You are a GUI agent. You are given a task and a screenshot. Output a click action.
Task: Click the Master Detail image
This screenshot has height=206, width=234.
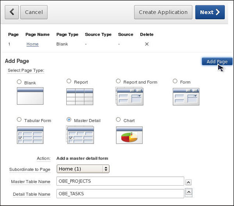[80, 135]
